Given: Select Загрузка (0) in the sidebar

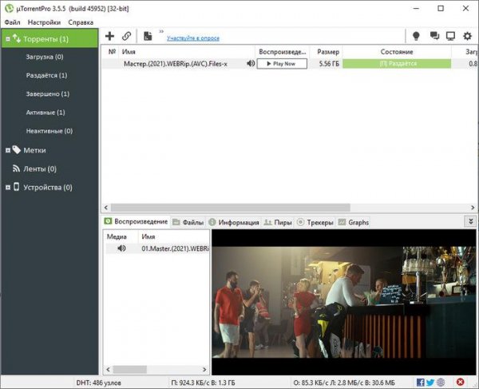Looking at the screenshot, I should [45, 57].
